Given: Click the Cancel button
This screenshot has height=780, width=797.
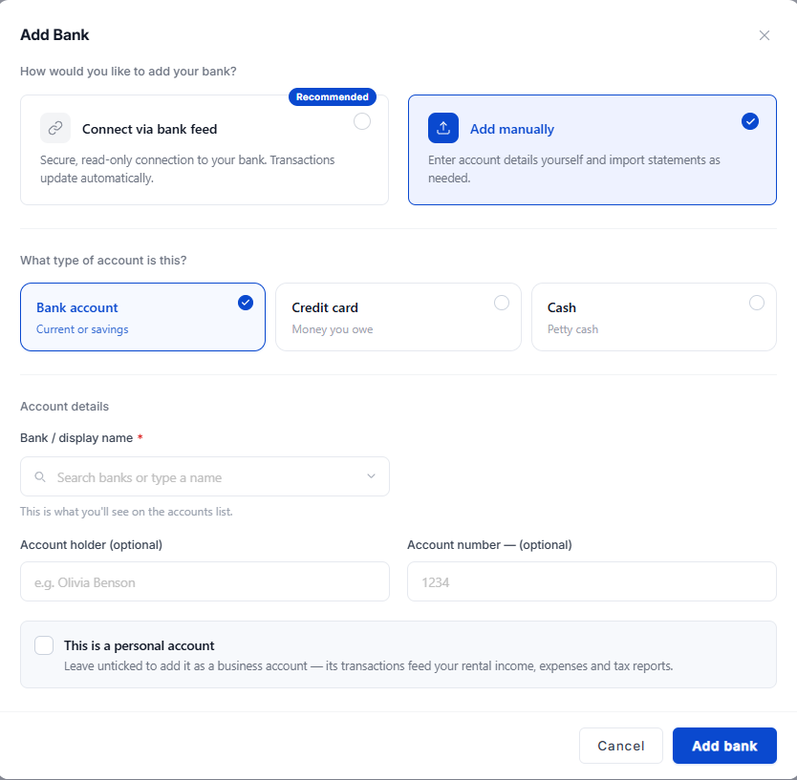Looking at the screenshot, I should pos(620,746).
